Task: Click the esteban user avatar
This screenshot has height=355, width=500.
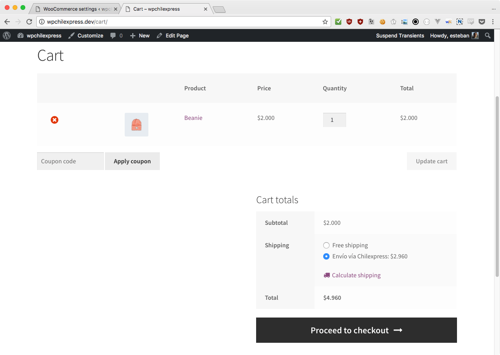Action: click(x=475, y=35)
